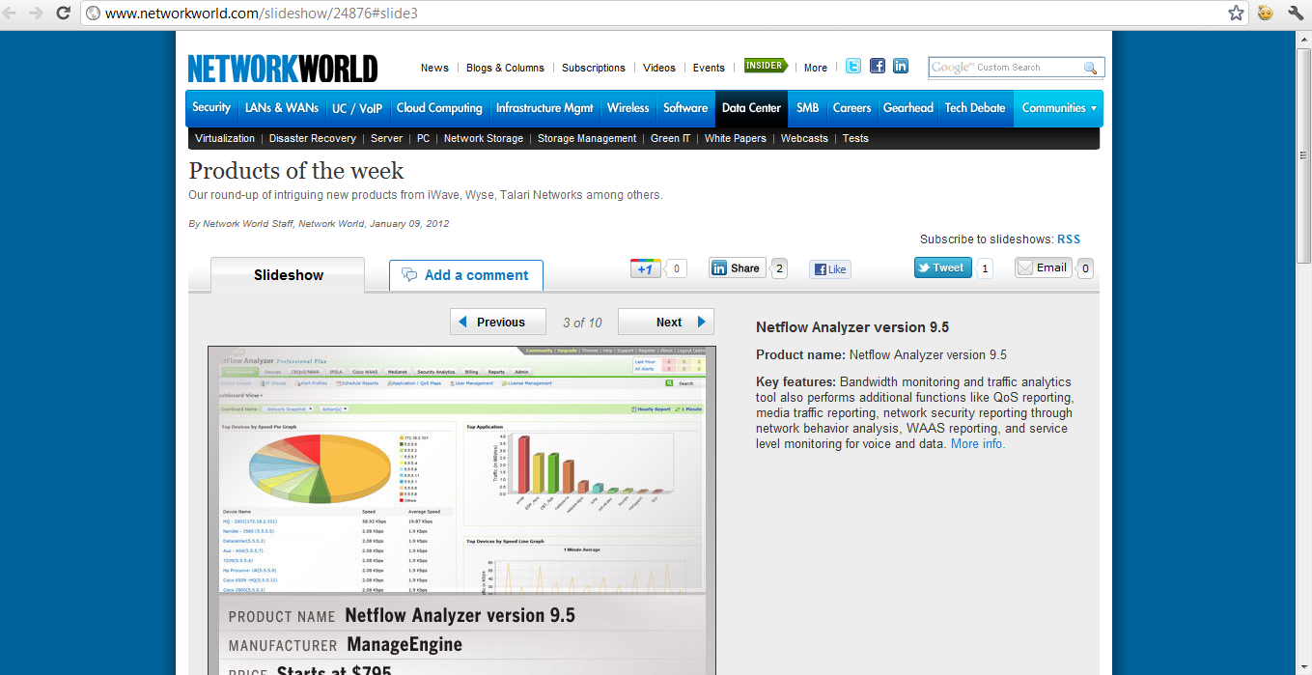The width and height of the screenshot is (1312, 675).
Task: Open the More menu in top navigation
Action: [816, 68]
